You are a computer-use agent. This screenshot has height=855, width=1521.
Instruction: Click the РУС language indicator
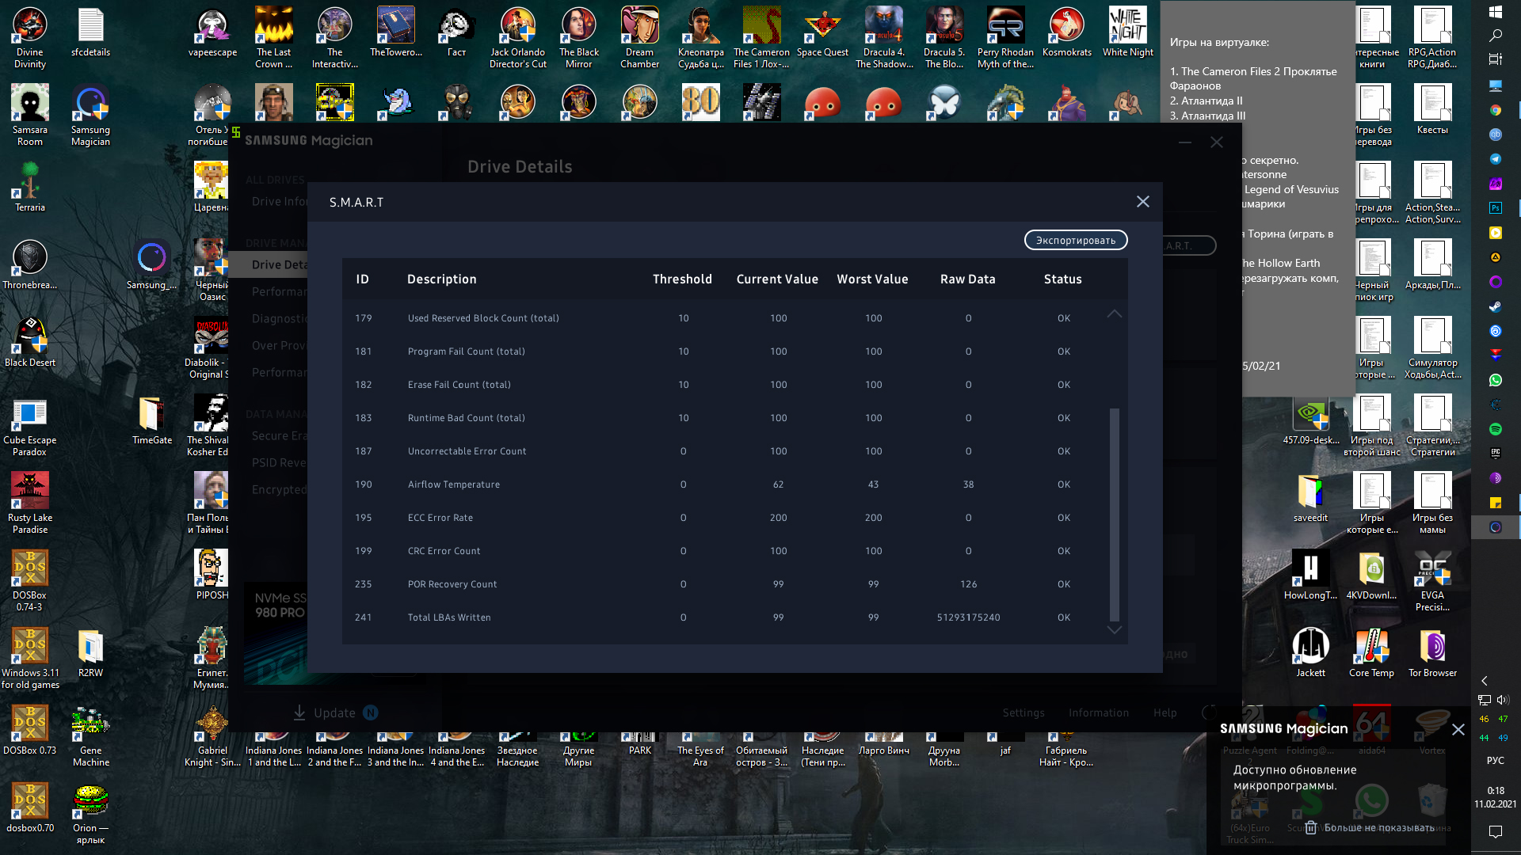1496,761
